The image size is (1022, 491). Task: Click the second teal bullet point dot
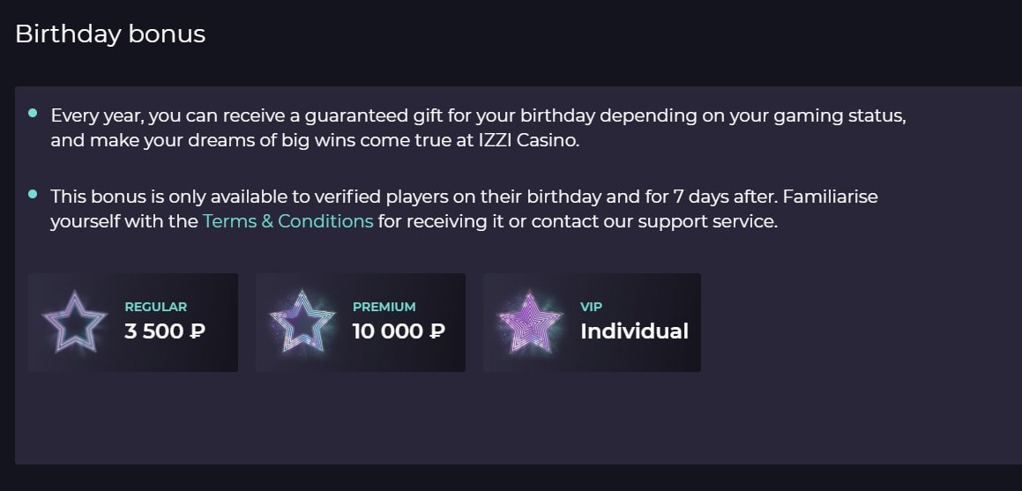[33, 194]
